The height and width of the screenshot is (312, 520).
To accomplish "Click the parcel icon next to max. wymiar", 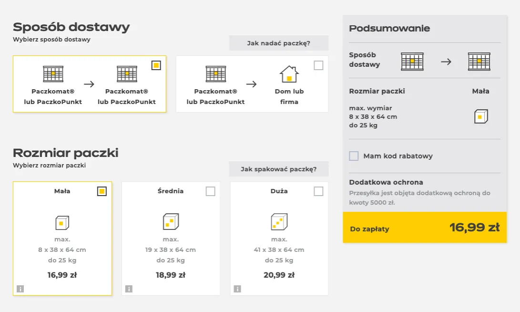I will [481, 115].
